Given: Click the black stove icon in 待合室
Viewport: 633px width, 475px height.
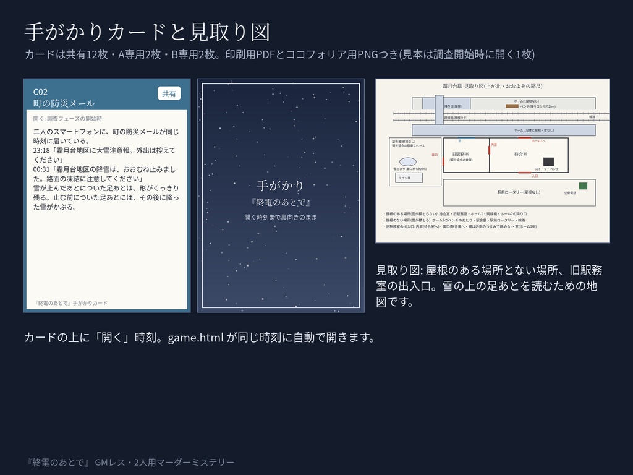Looking at the screenshot, I should click(549, 161).
